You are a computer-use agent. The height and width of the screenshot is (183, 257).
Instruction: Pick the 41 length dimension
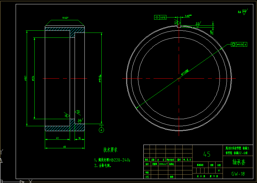(57, 138)
